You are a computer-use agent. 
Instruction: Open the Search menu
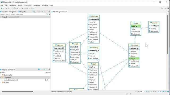tap(20, 5)
